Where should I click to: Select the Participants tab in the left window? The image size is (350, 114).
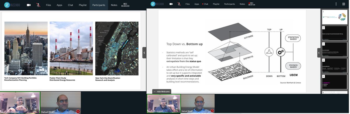click(x=99, y=5)
